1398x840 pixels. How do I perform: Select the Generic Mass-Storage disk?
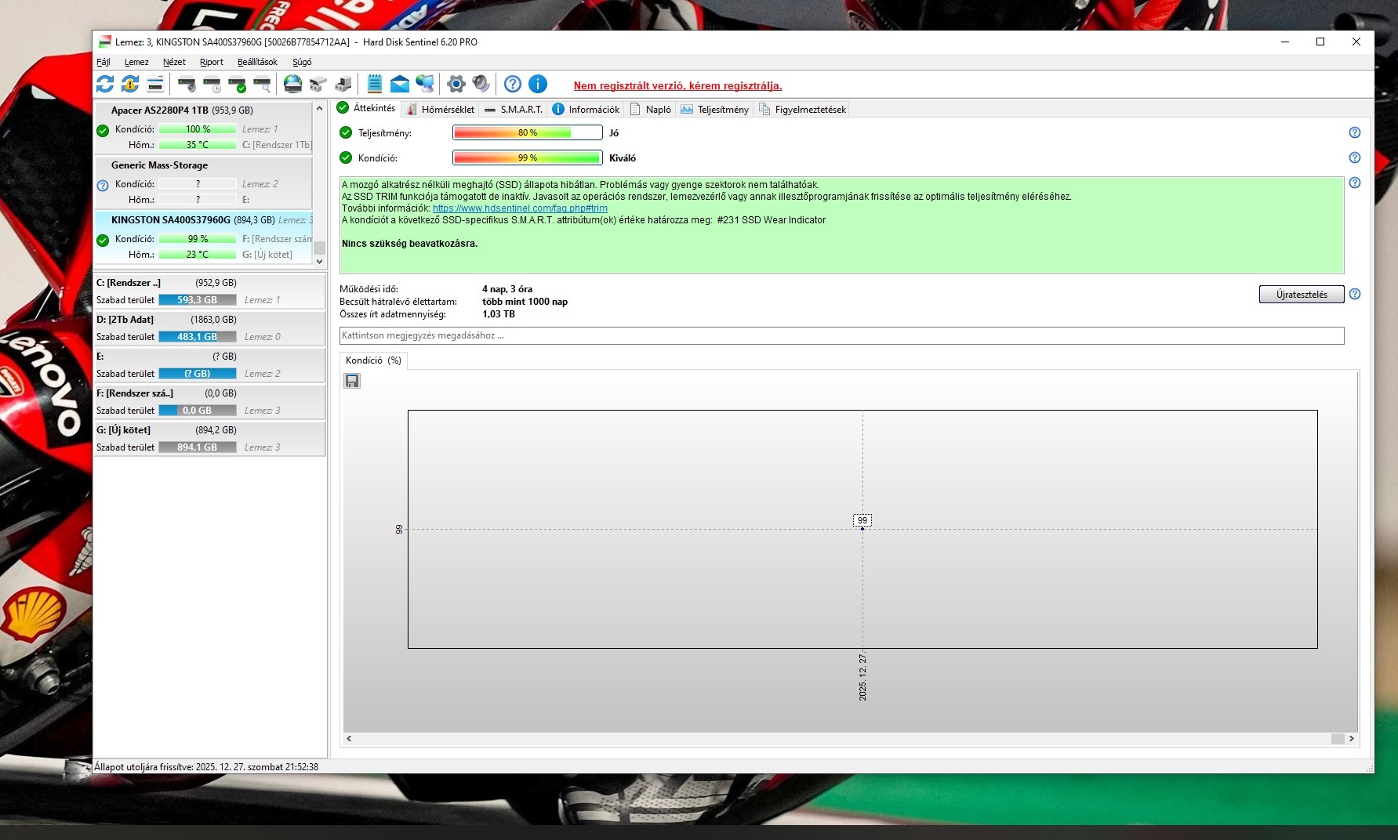tap(203, 183)
